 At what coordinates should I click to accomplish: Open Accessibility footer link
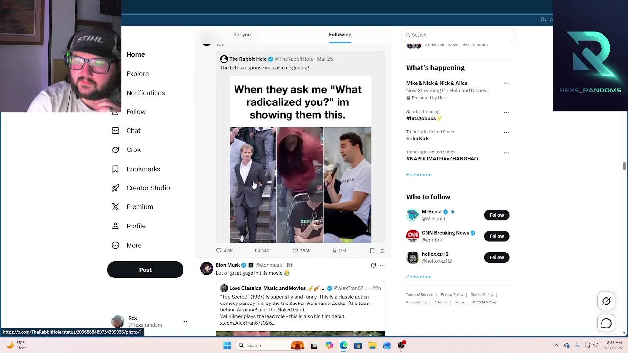coord(416,303)
